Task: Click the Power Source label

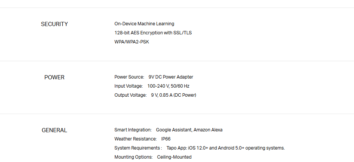Action: 129,77
